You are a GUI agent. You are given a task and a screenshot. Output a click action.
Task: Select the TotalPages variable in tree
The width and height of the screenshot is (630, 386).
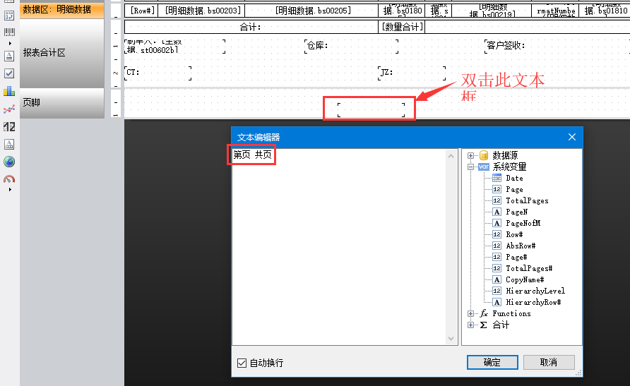(526, 200)
